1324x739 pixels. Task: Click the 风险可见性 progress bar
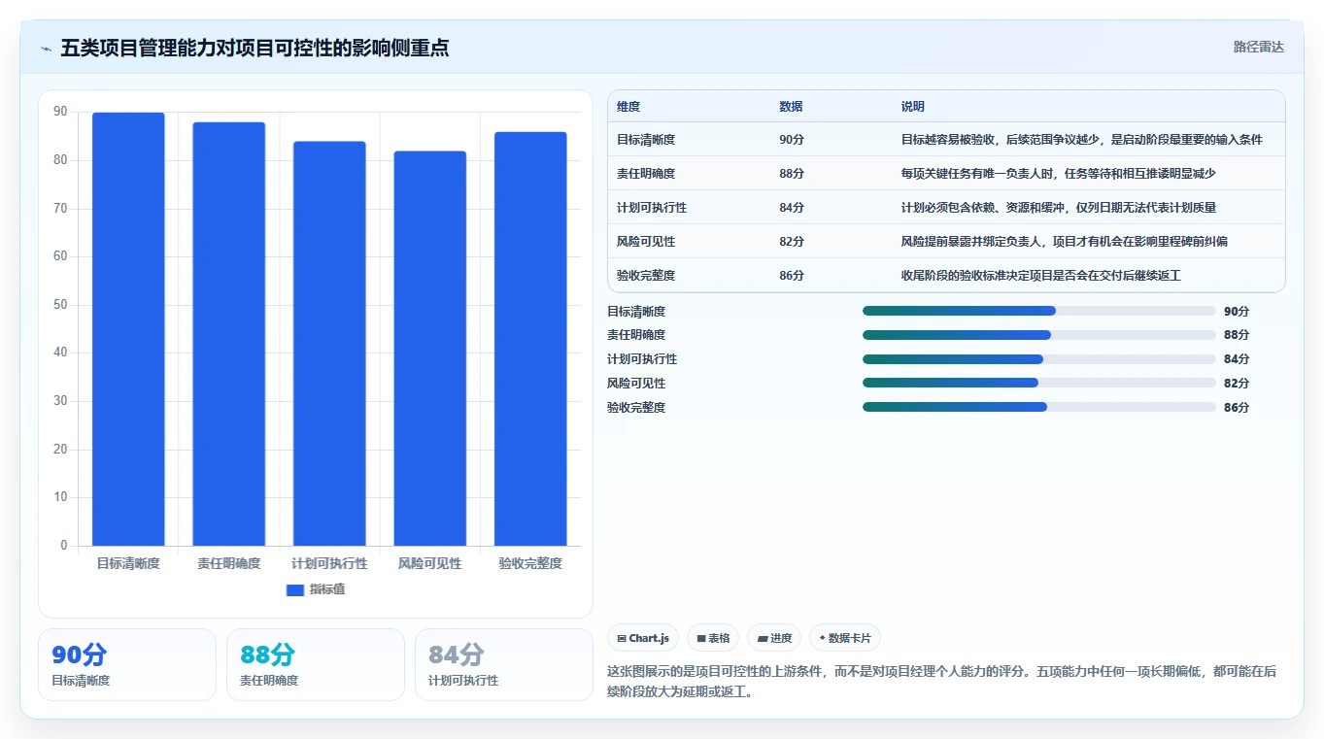click(1039, 383)
